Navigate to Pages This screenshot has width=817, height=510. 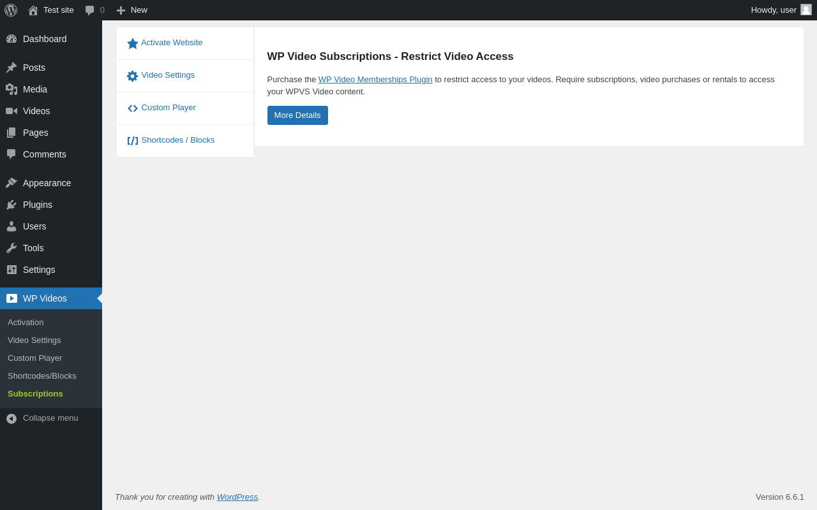point(51,133)
